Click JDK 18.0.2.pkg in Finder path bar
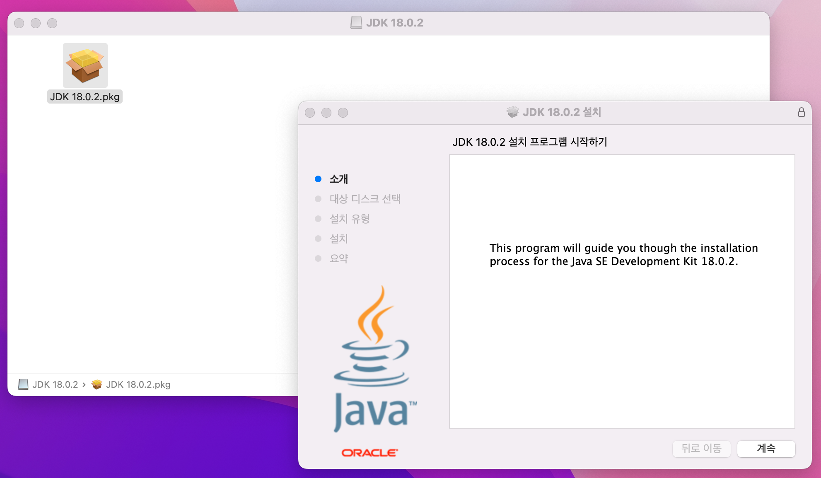 [131, 385]
